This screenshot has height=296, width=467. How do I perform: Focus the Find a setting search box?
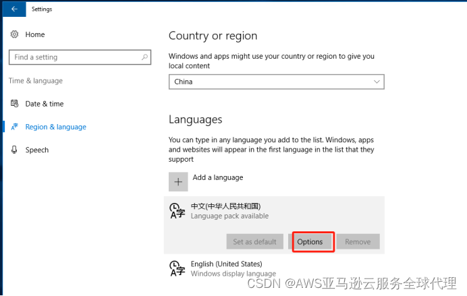pos(80,57)
